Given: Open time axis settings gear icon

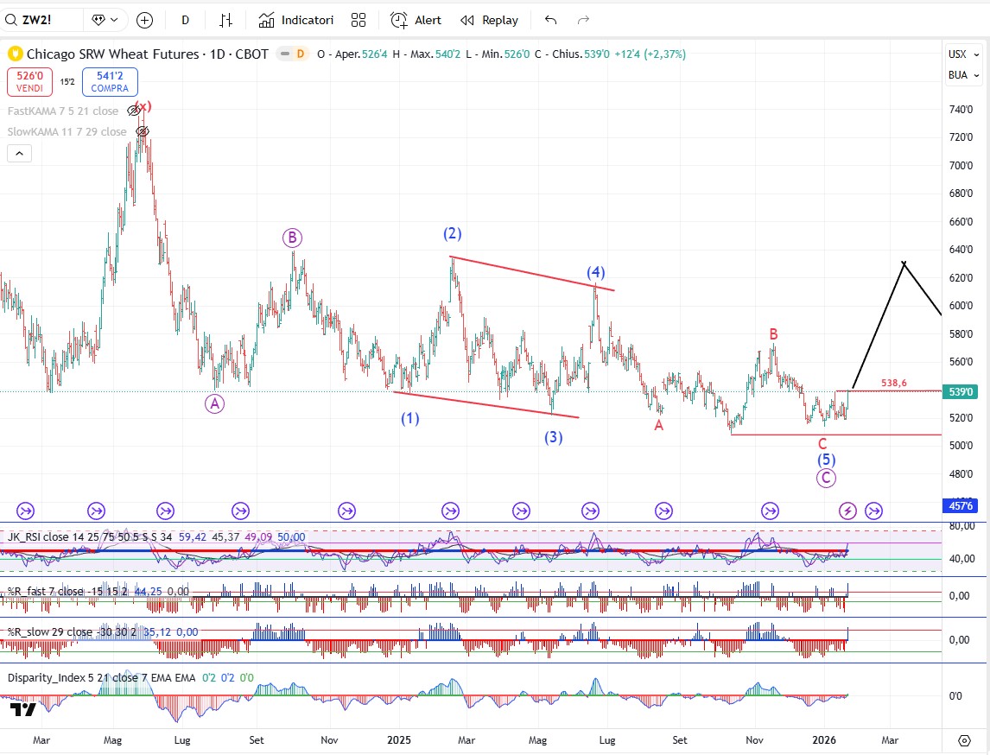Looking at the screenshot, I should [x=965, y=740].
